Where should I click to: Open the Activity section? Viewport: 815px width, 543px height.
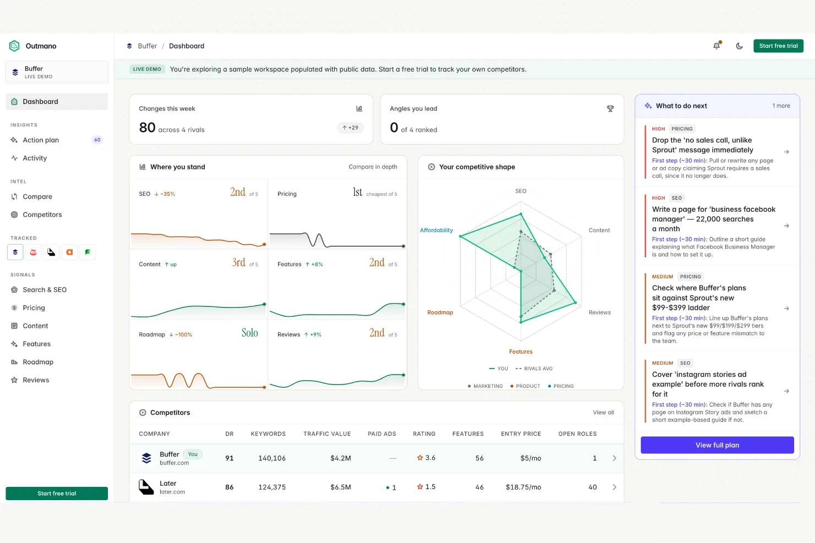pyautogui.click(x=57, y=158)
